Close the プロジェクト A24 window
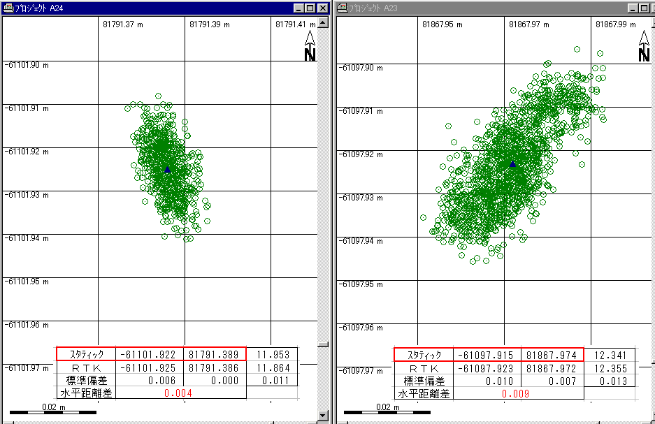This screenshot has height=424, width=655. tap(322, 8)
